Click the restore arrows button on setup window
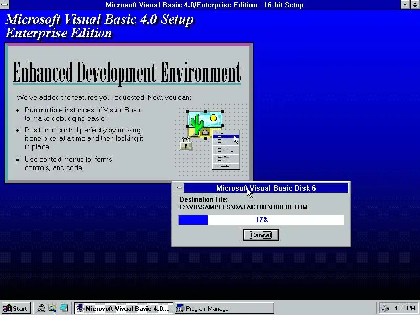This screenshot has height=315, width=420. coord(415,5)
